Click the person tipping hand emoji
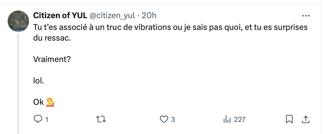Image resolution: width=323 pixels, height=134 pixels. [51, 102]
